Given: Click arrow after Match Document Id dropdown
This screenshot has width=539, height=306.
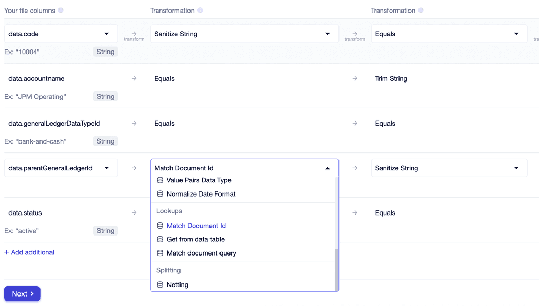Looking at the screenshot, I should pyautogui.click(x=355, y=168).
